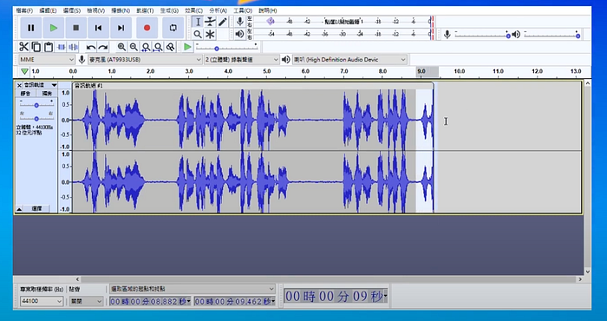Zoom out on the timeline
607x321 pixels.
tap(134, 47)
